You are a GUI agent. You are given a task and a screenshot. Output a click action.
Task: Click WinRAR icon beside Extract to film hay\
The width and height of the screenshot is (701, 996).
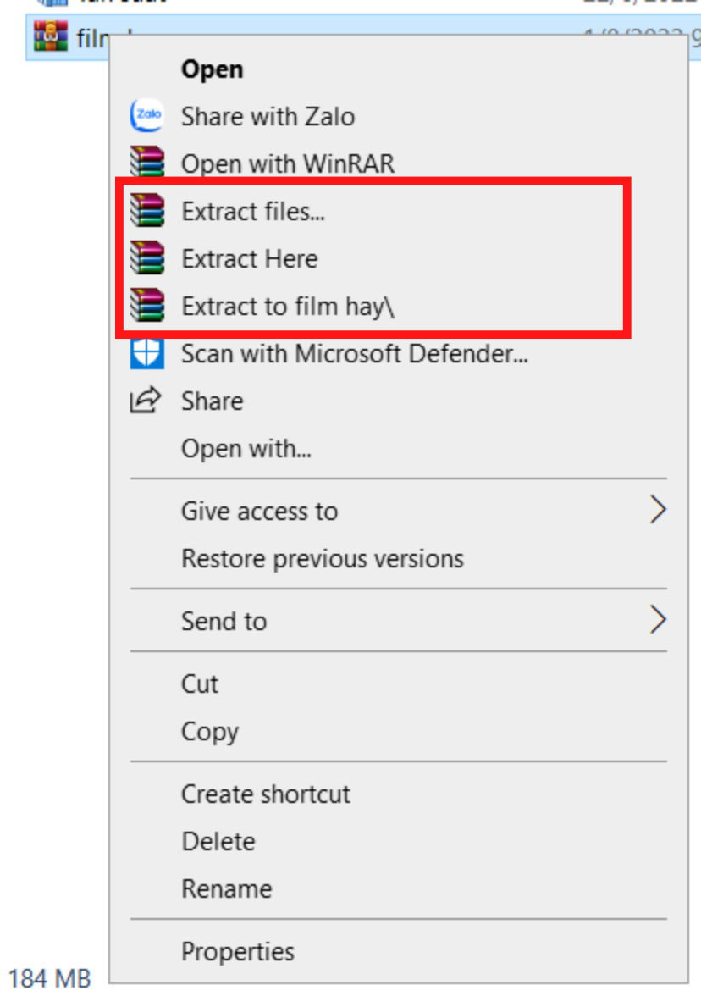[x=147, y=305]
